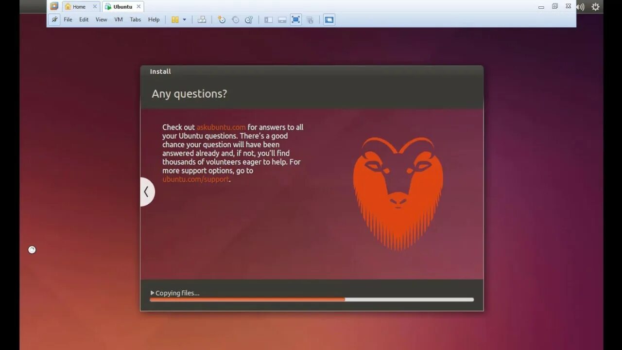Image resolution: width=622 pixels, height=350 pixels.
Task: Restore down the VMware window
Action: point(555,6)
